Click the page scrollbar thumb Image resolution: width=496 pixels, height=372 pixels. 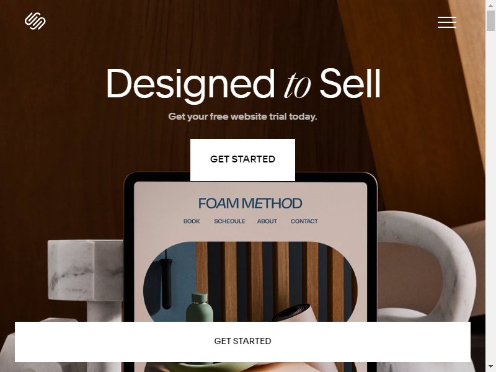click(490, 20)
